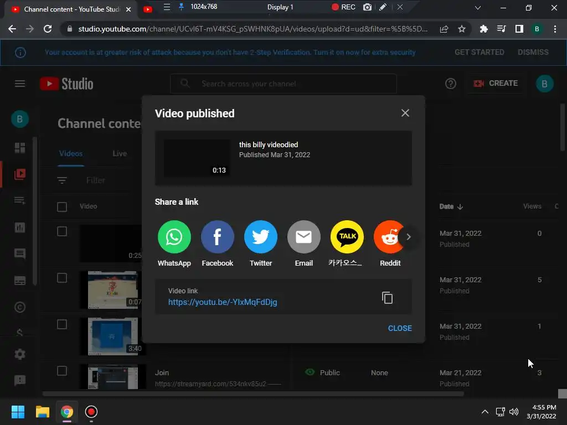Screen dimensions: 567x425
Task: Open Subtitles in sidebar
Action: pos(19,281)
